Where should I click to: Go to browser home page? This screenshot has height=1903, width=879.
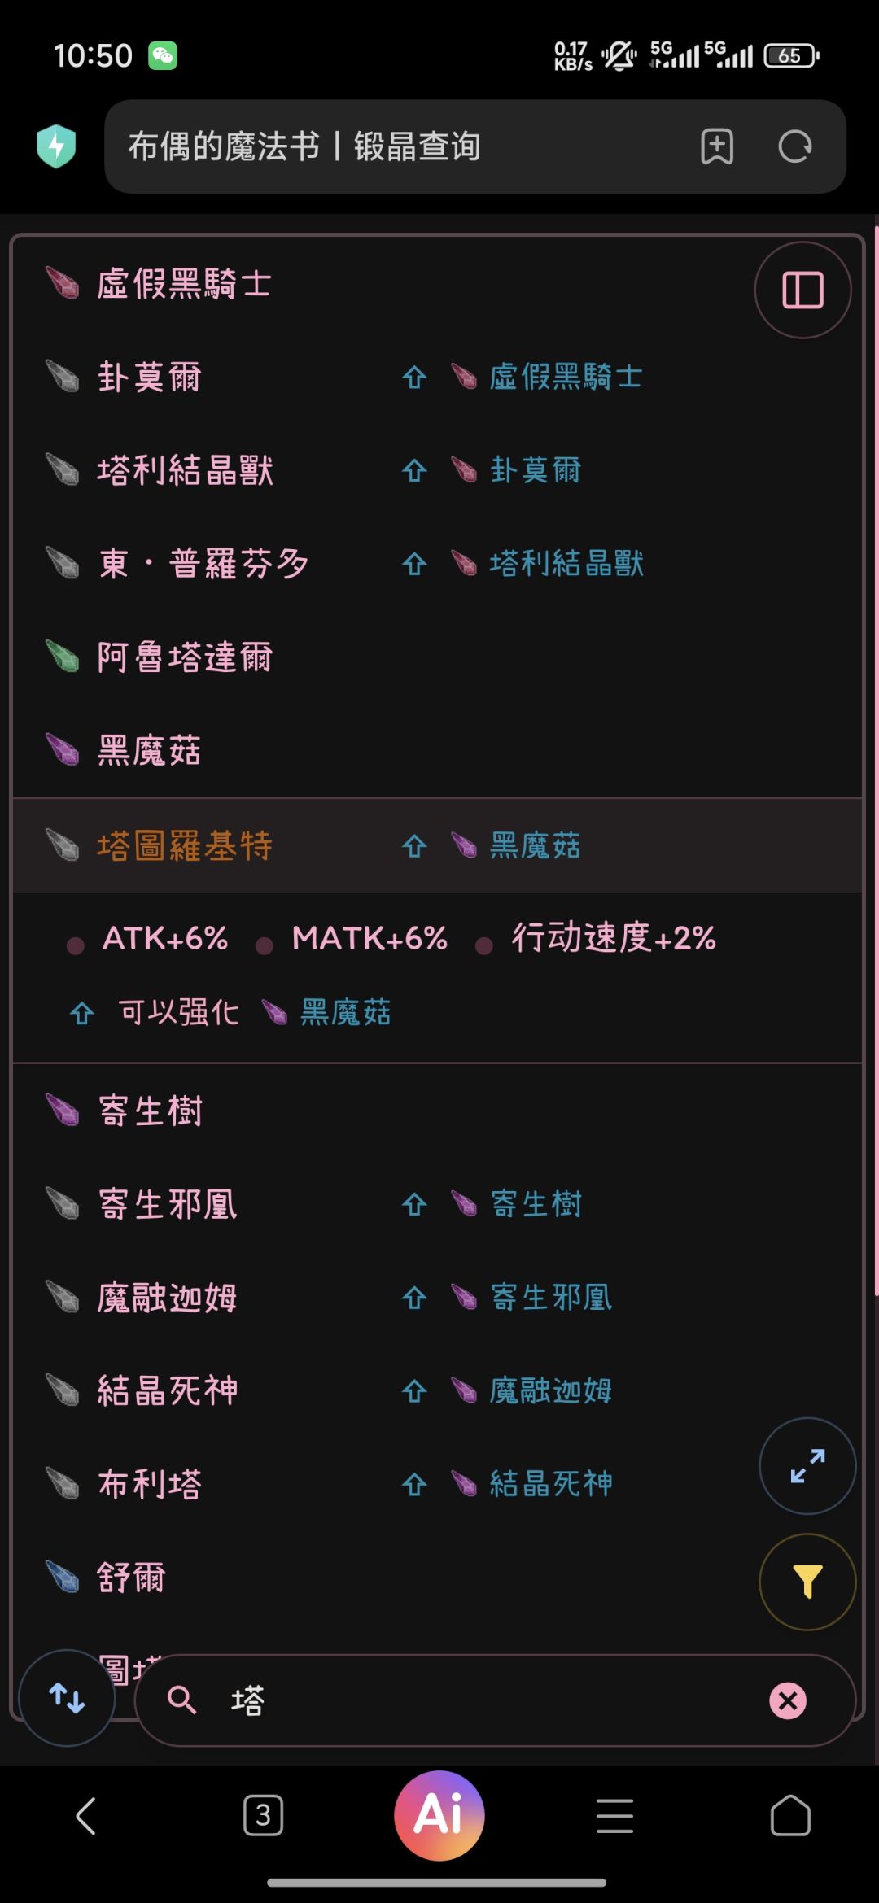coord(790,1815)
